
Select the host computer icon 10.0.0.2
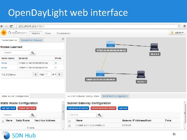point(154,47)
